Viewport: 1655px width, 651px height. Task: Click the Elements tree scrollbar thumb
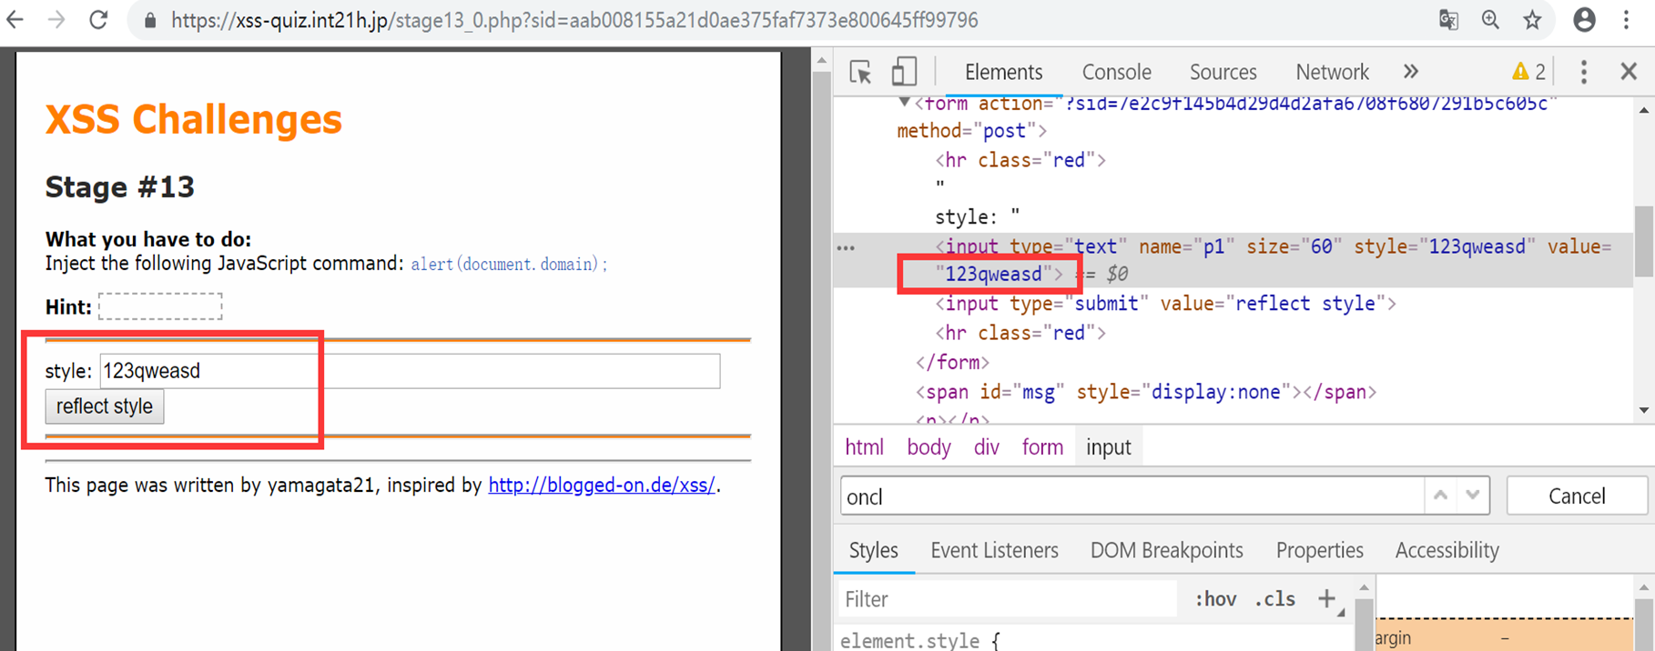point(1643,241)
